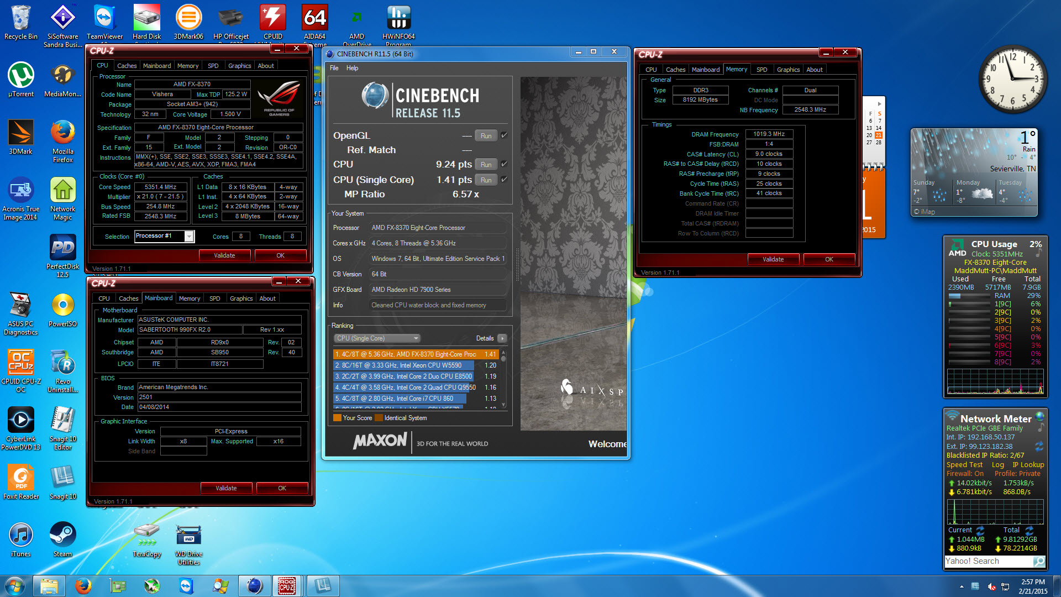The image size is (1061, 597).
Task: Open PerfectDisk 12.5 desktop icon
Action: click(x=63, y=256)
